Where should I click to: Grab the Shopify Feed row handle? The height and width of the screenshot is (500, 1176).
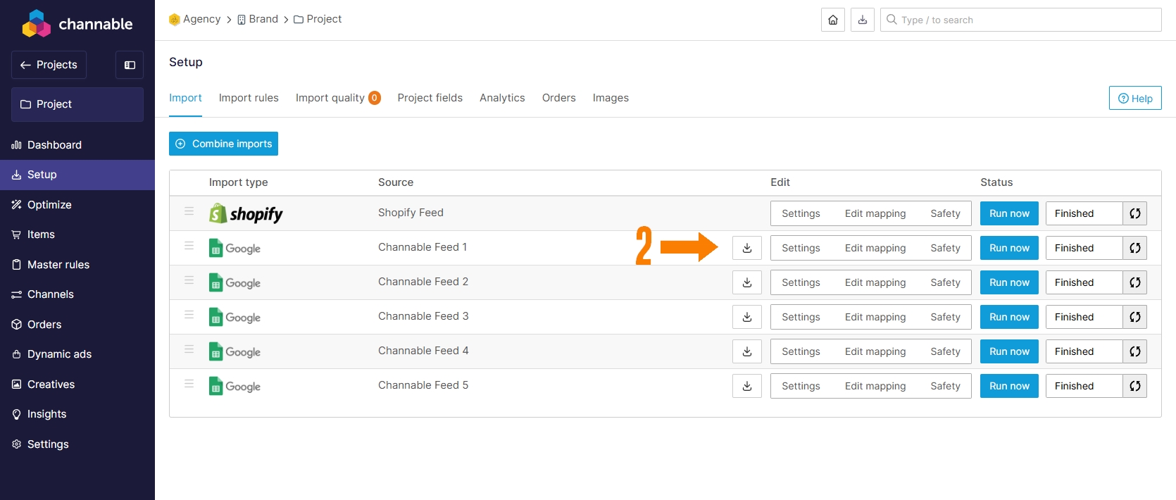[x=189, y=211]
